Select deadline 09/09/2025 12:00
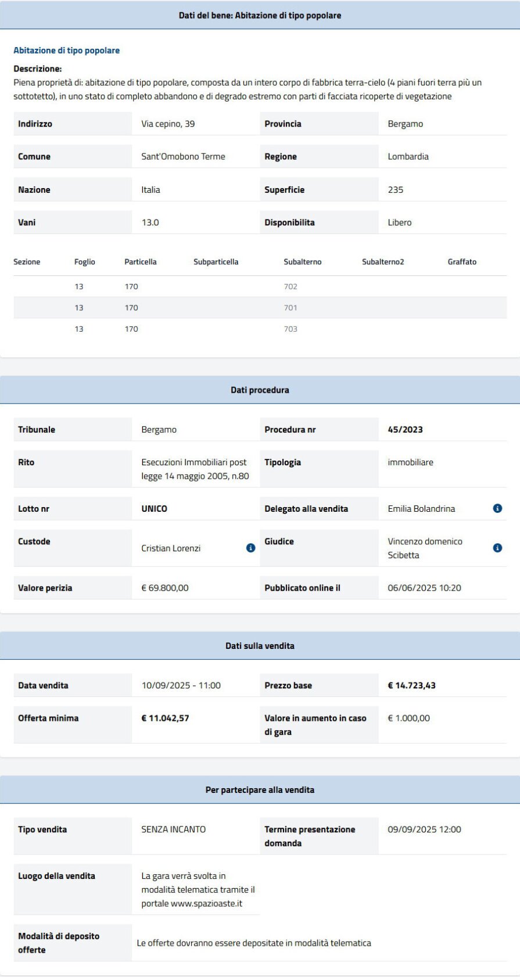 point(424,829)
